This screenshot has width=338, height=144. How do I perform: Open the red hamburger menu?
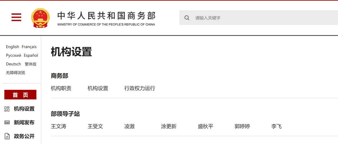[x=16, y=17]
